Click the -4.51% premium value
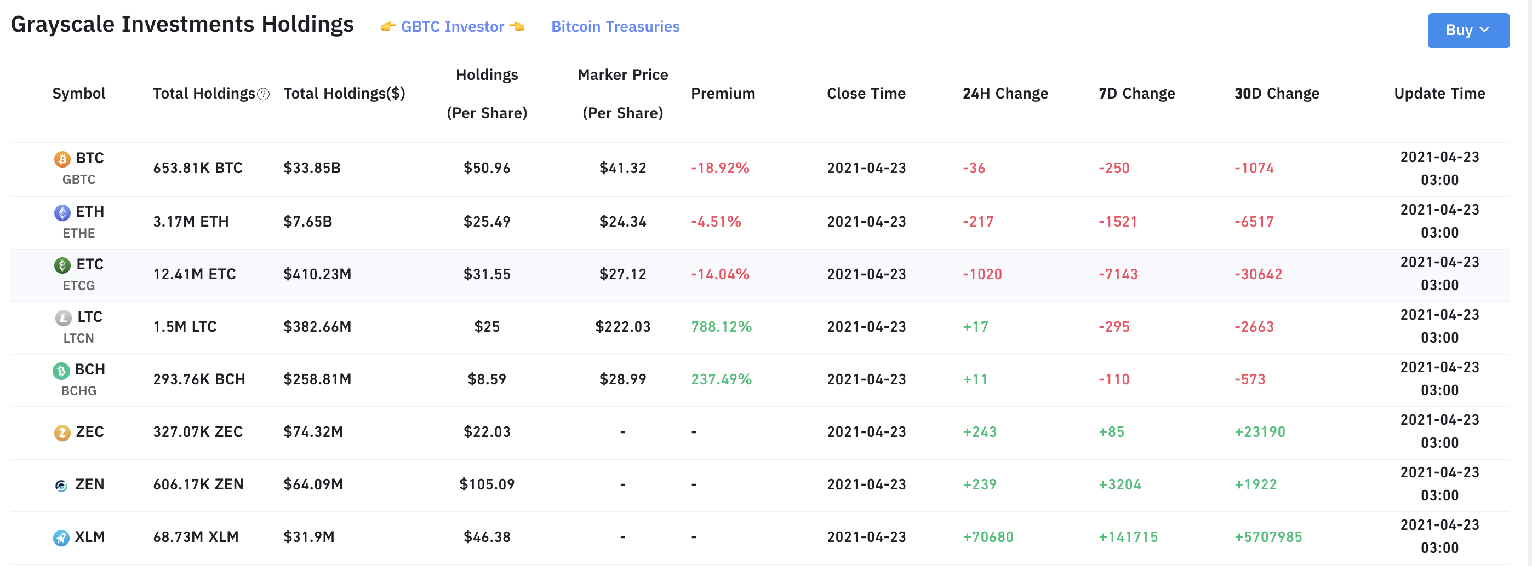1532x566 pixels. 716,222
